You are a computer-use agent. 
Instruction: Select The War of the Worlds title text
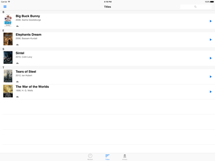click(x=32, y=87)
